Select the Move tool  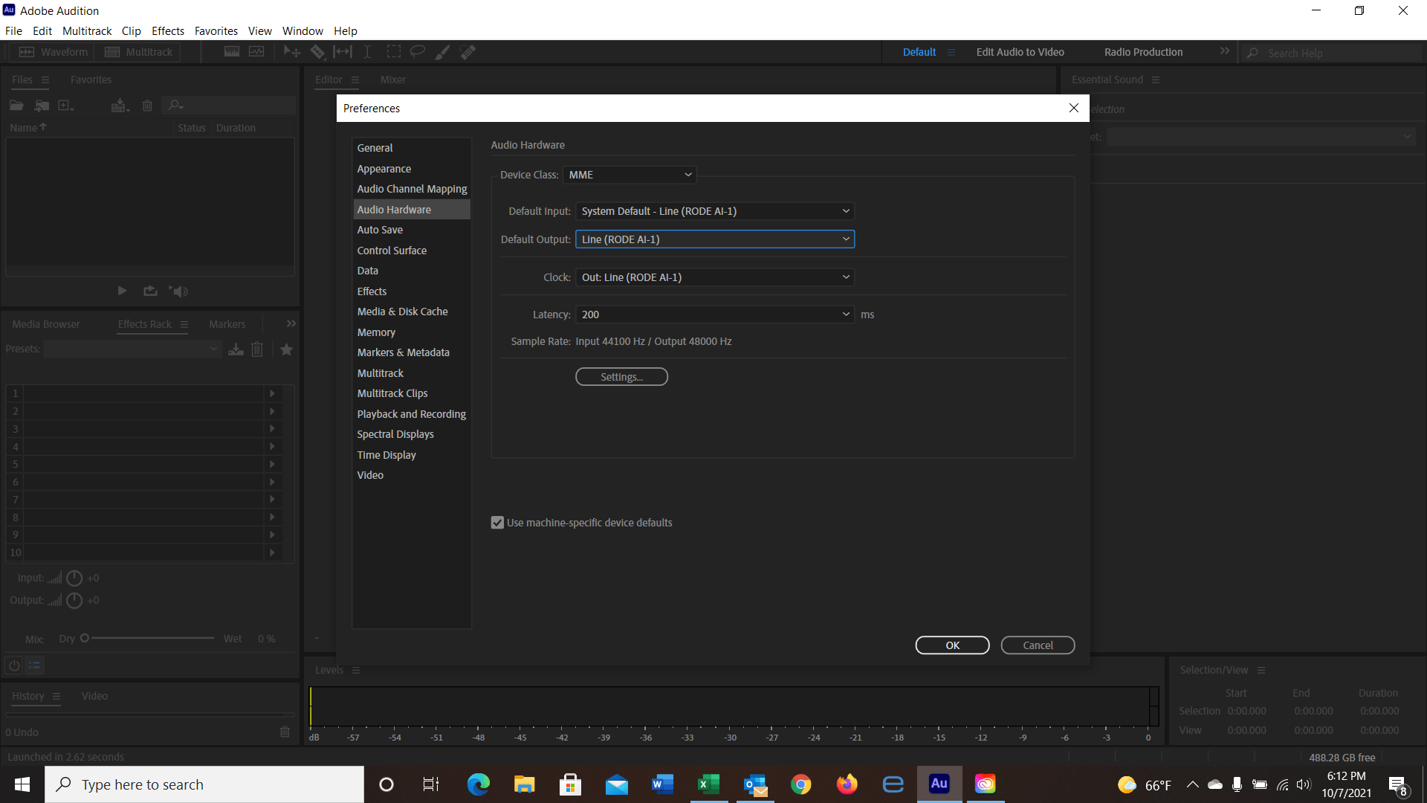tap(291, 51)
